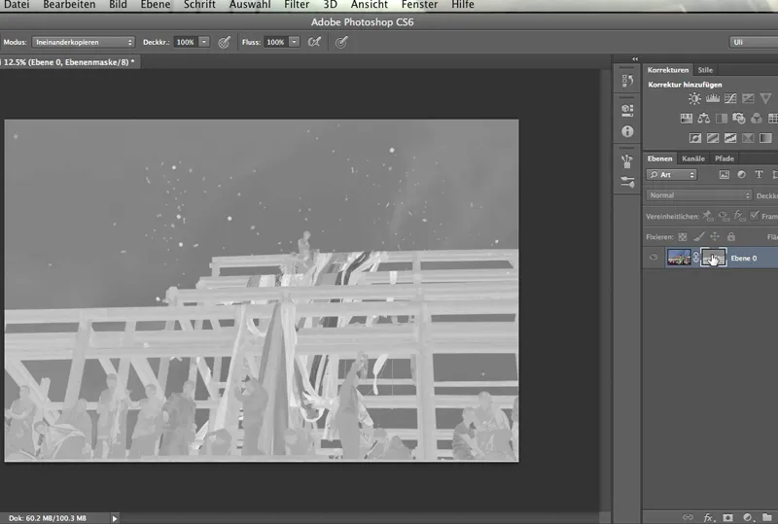This screenshot has width=778, height=524.
Task: Select the document tab at 12.5%
Action: pos(69,62)
